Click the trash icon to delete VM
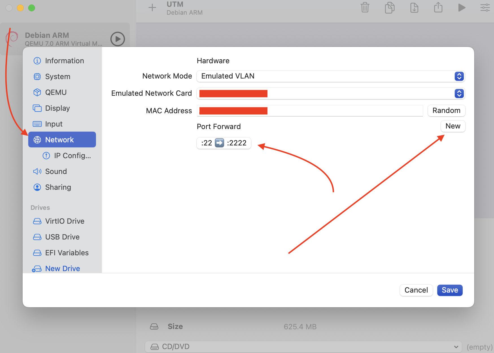494x353 pixels. pyautogui.click(x=365, y=8)
